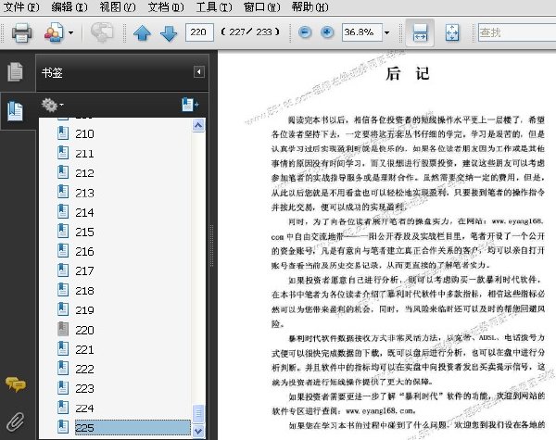Open the 视图 (View) menu

point(118,6)
